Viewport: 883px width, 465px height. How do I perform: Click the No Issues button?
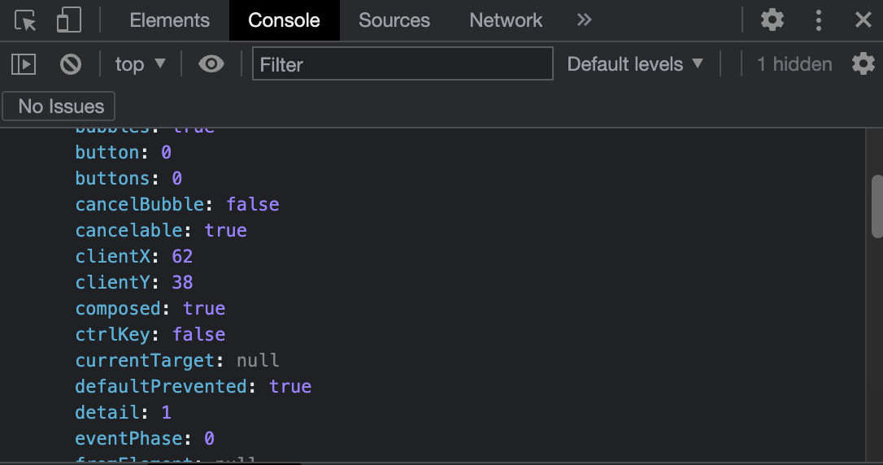coord(59,106)
